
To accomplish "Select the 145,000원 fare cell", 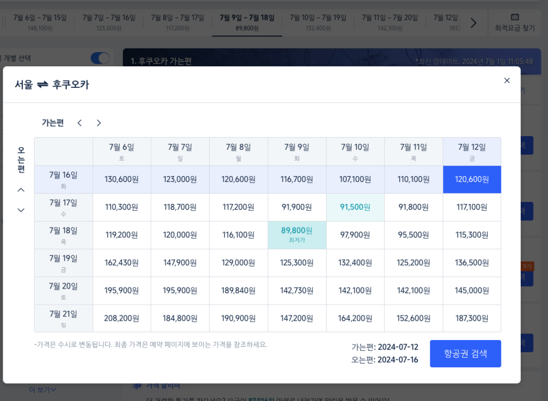I will (472, 291).
